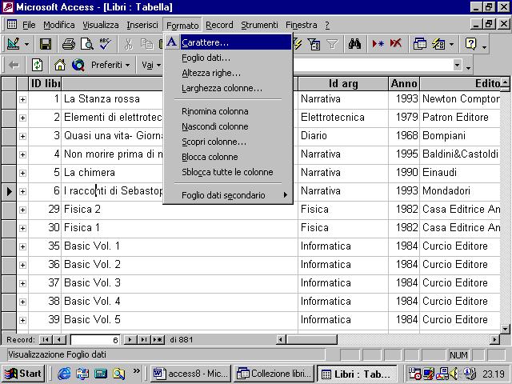This screenshot has height=384, width=512.
Task: Select the row selector for Basic Vol. 1
Action: 9,246
